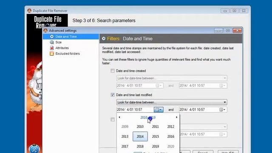Click the round tools icon at bottom left
Screen dimensions: 272x153
tap(34, 149)
